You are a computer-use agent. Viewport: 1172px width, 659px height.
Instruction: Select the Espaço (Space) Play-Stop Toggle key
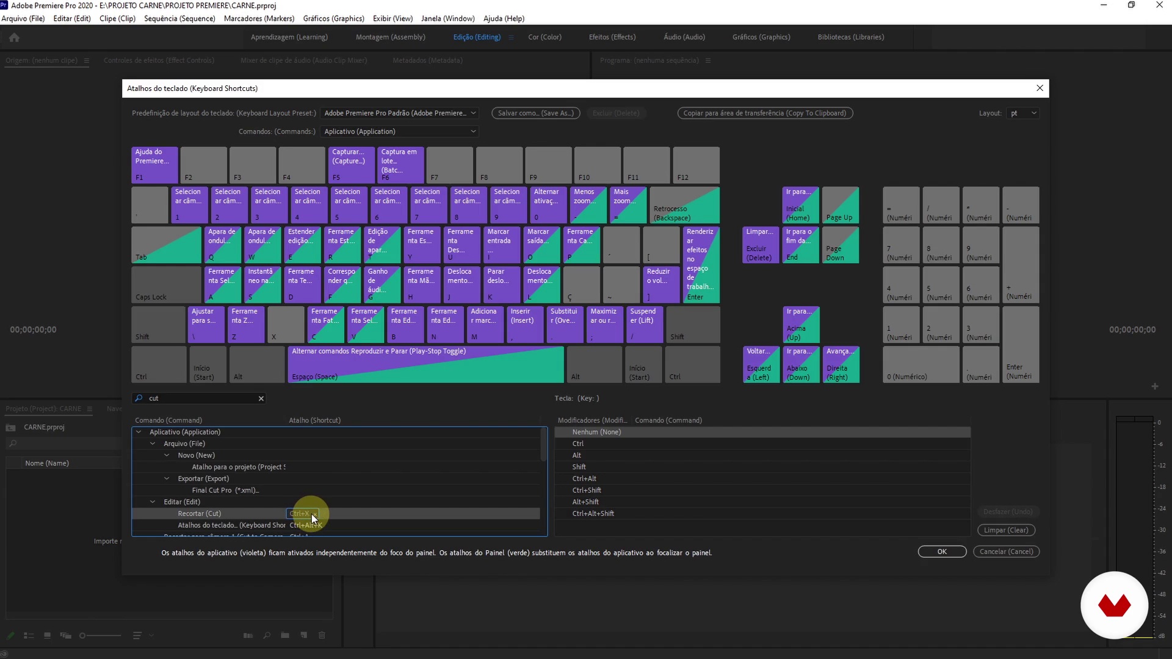(425, 365)
